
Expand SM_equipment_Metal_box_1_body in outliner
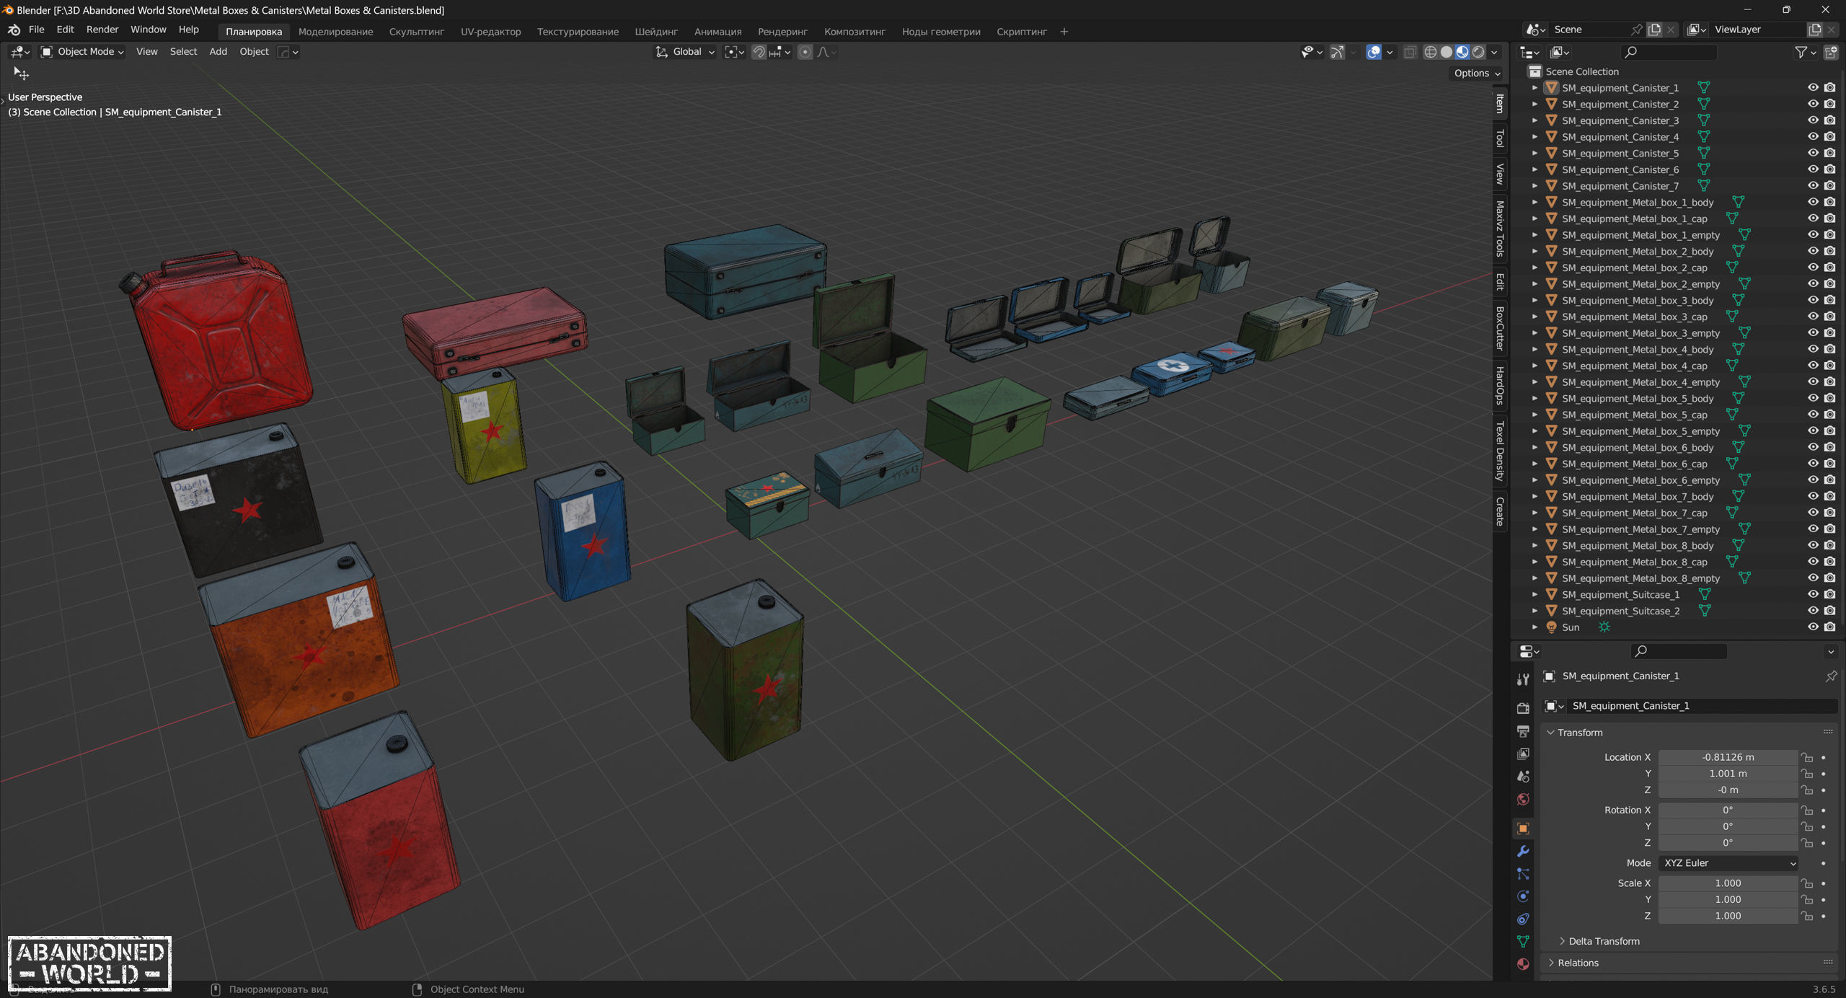(x=1534, y=203)
